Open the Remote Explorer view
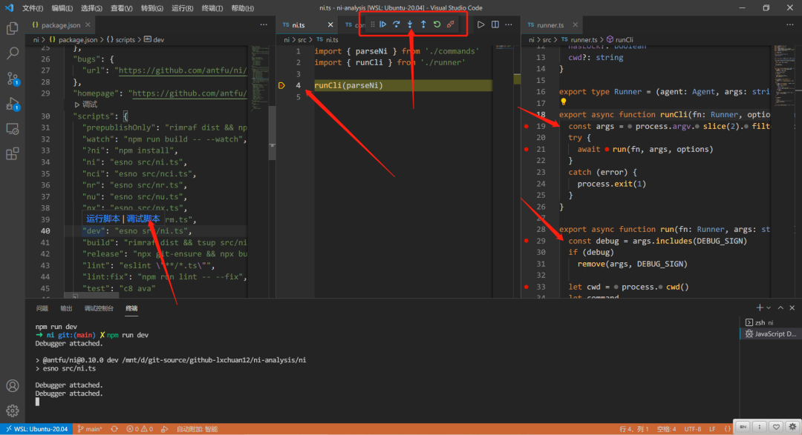The image size is (802, 435). click(x=13, y=129)
